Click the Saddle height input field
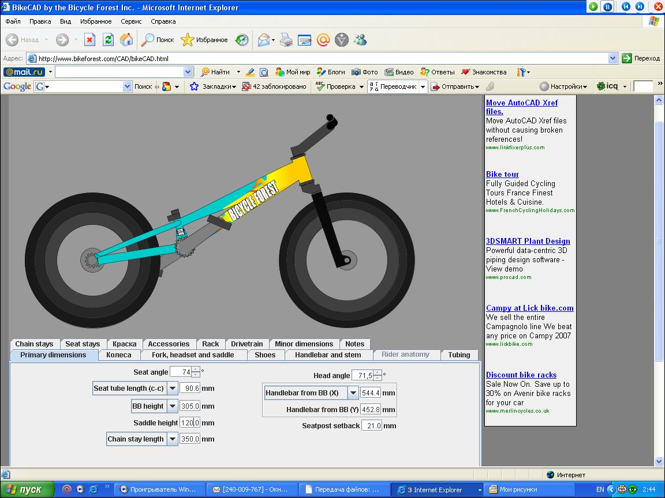 [x=189, y=423]
